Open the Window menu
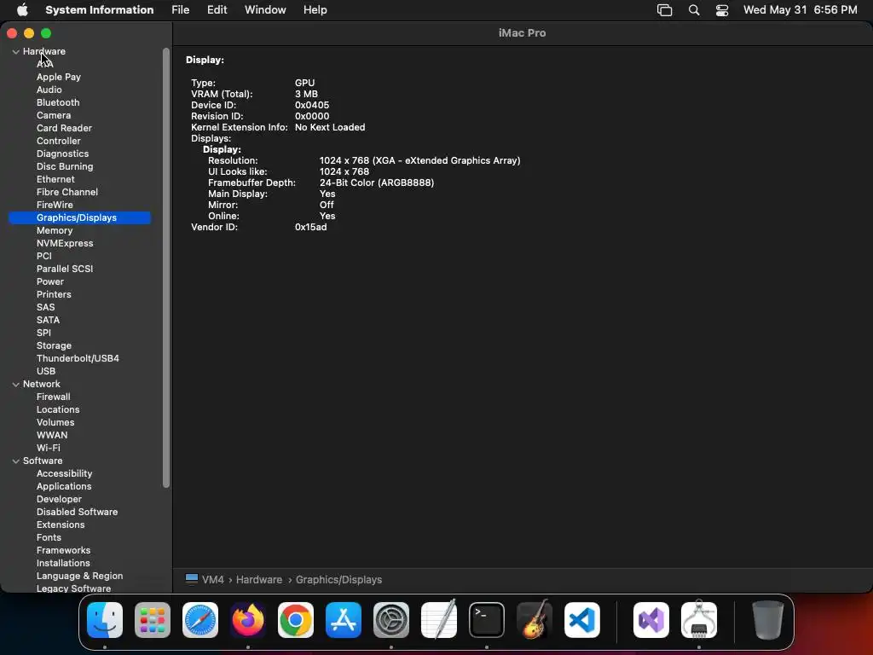Image resolution: width=873 pixels, height=655 pixels. [265, 10]
